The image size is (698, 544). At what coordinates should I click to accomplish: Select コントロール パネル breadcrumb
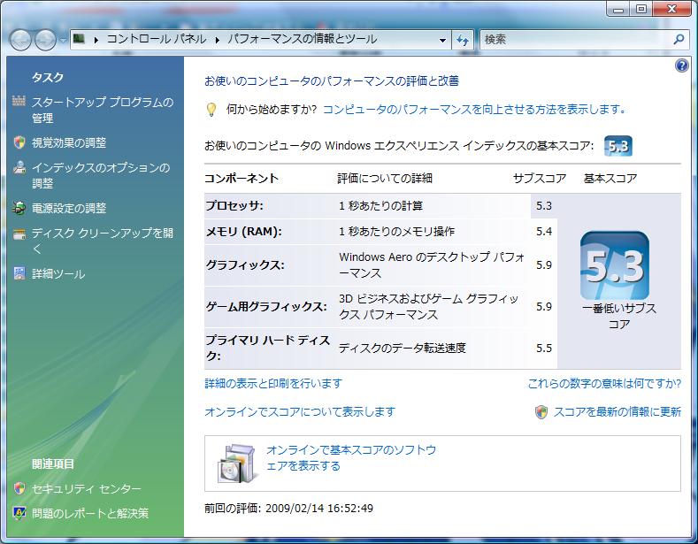[x=157, y=39]
